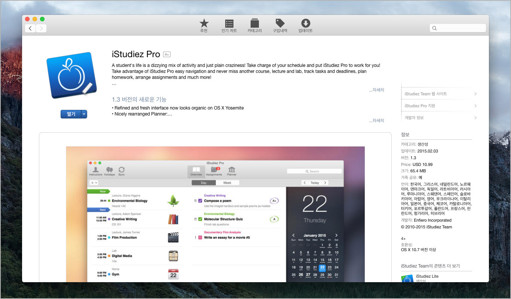This screenshot has width=511, height=299.
Task: Click the A grade badge on Molecular Structure Quiz
Action: 274,219
